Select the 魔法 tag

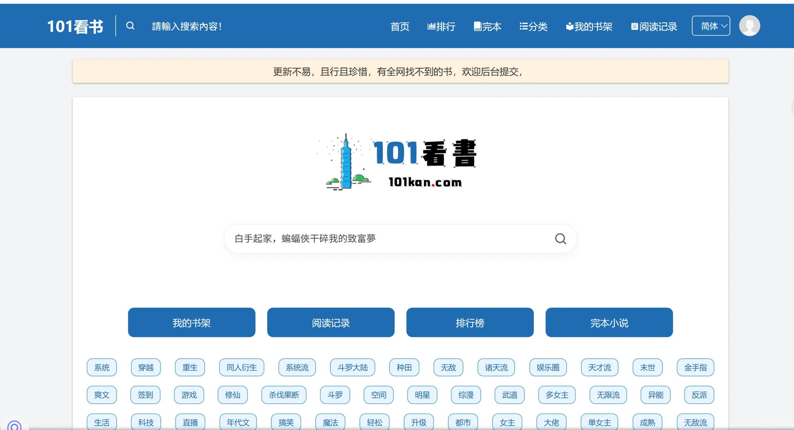330,422
